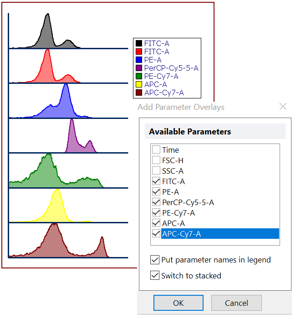Uncheck the APC-A parameter checkbox
Viewport: 296px width, 319px height.
point(156,223)
